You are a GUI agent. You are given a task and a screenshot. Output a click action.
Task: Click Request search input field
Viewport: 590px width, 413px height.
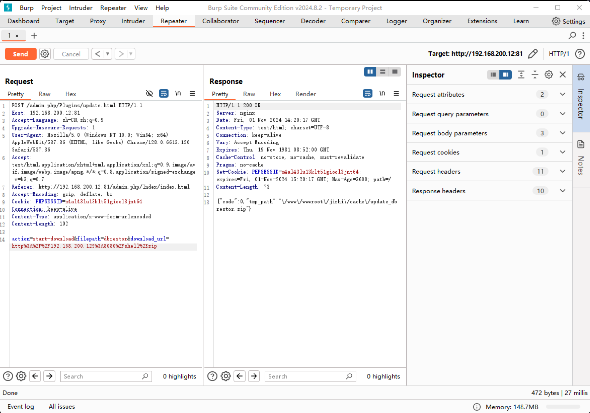point(106,376)
